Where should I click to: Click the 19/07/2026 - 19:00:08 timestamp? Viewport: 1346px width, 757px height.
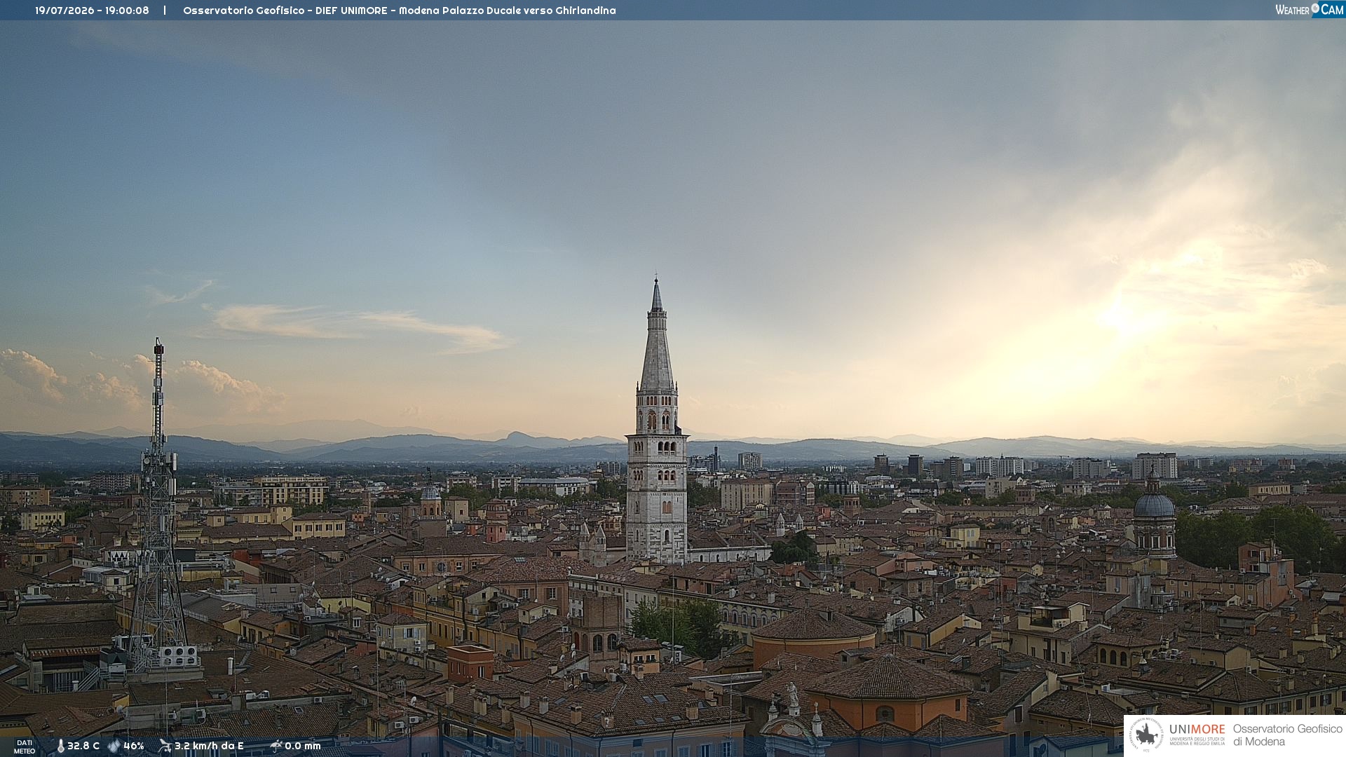click(x=92, y=11)
